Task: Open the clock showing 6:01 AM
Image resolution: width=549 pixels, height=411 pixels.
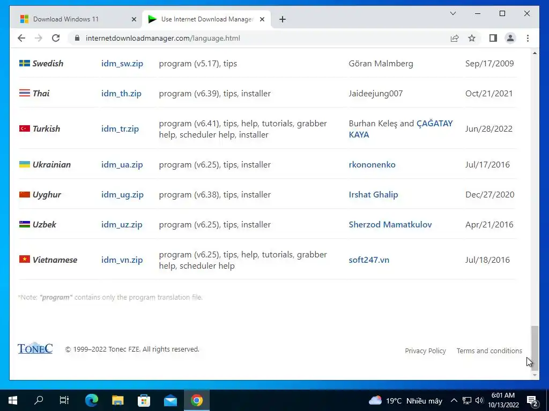Action: pyautogui.click(x=503, y=400)
